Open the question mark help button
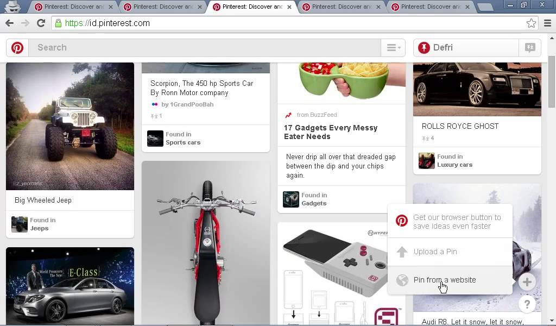Screen dimensions: 556x326 [x=527, y=304]
